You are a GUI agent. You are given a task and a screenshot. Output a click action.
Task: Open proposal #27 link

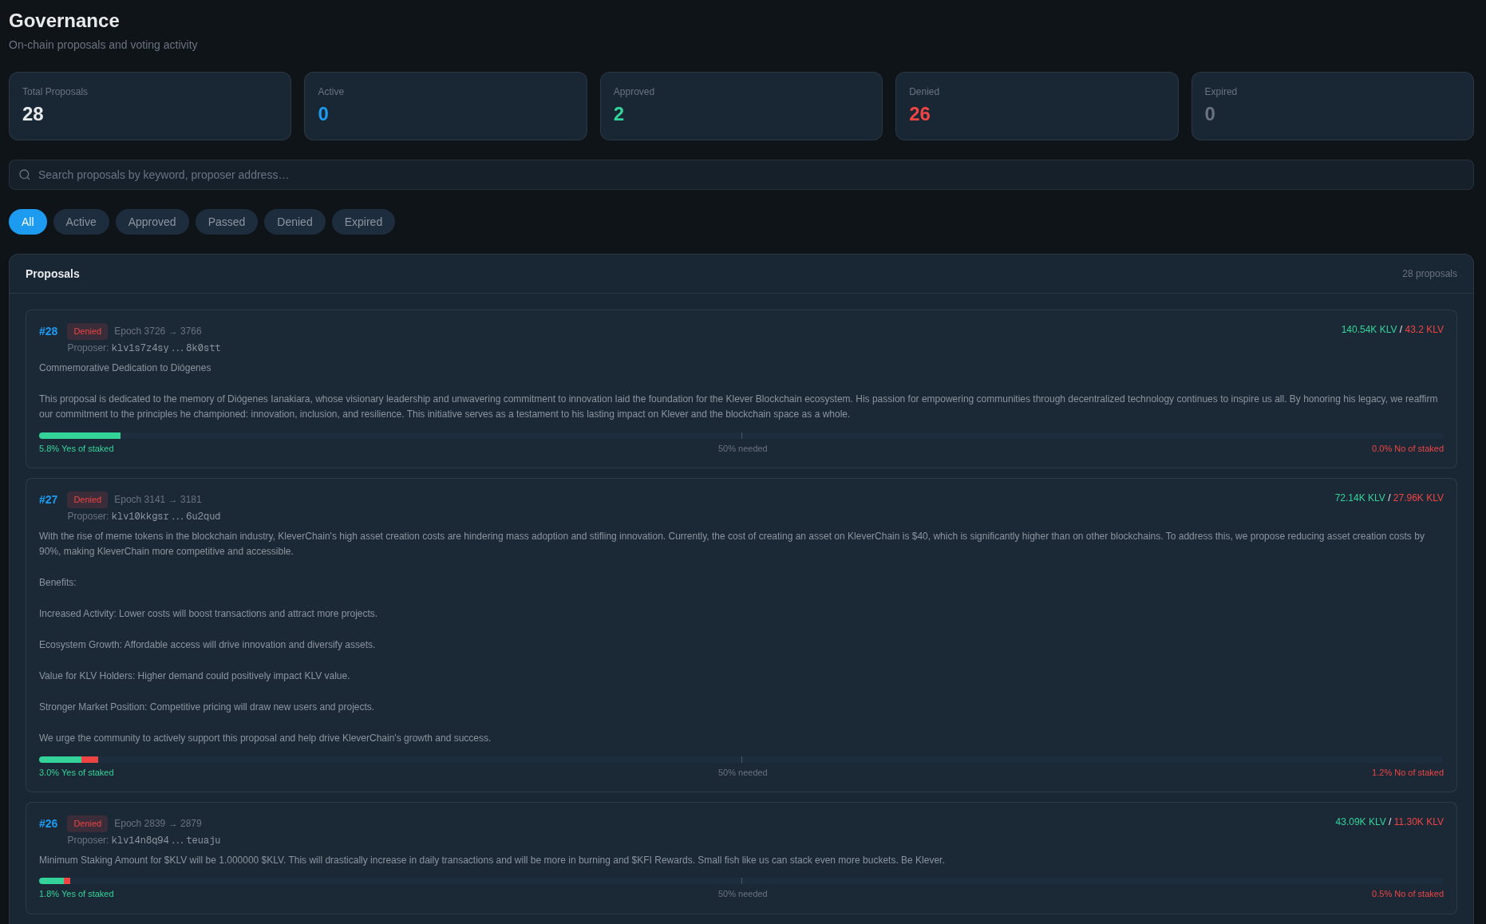point(48,500)
